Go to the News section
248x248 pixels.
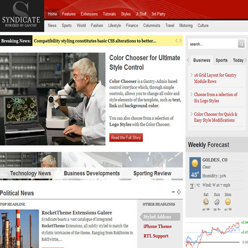click(x=52, y=25)
